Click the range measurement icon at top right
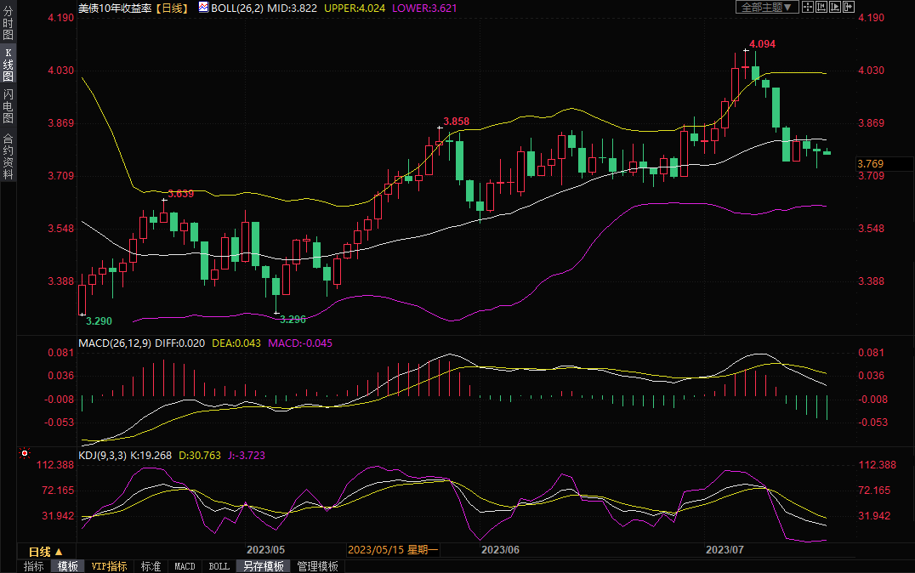This screenshot has width=915, height=573. pyautogui.click(x=821, y=7)
